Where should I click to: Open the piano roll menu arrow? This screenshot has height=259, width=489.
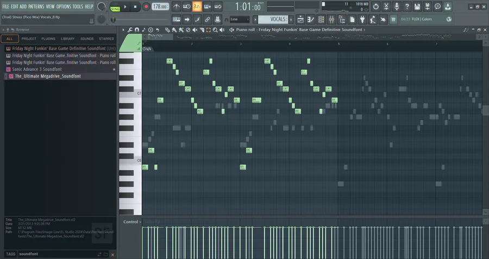(123, 30)
